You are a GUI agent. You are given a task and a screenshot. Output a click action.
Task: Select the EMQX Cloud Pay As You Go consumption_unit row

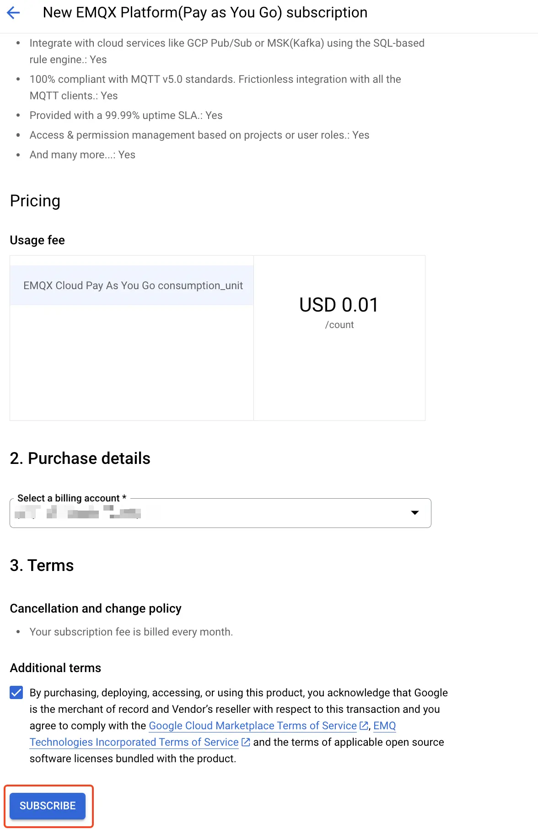click(x=133, y=285)
